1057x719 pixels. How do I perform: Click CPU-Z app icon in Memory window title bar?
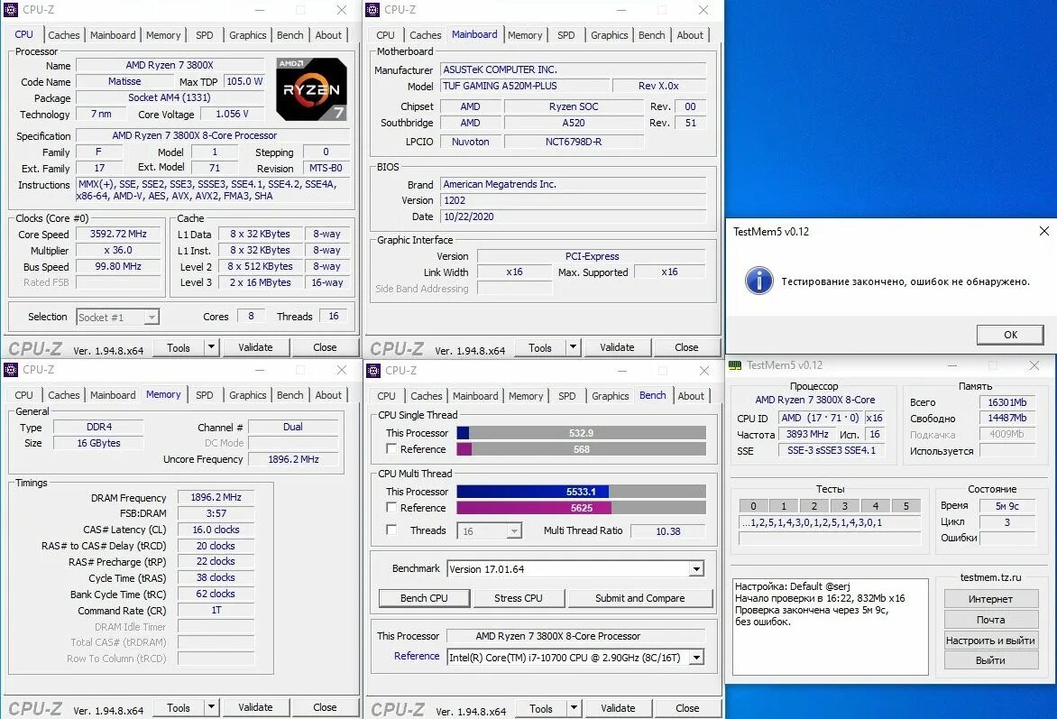click(x=11, y=370)
